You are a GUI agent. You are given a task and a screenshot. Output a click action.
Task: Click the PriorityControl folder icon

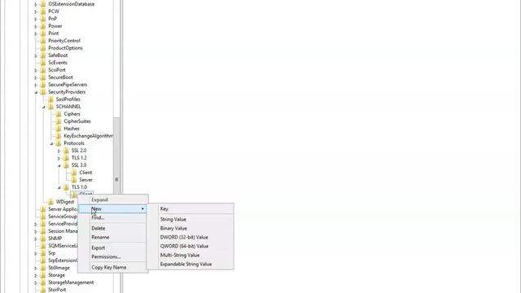[43, 41]
